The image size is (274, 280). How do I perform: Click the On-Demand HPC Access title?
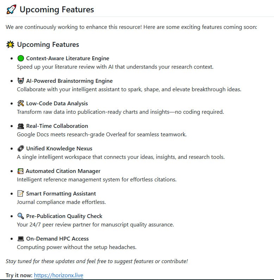57,239
